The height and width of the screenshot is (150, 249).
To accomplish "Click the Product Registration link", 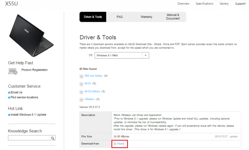I will [34, 70].
